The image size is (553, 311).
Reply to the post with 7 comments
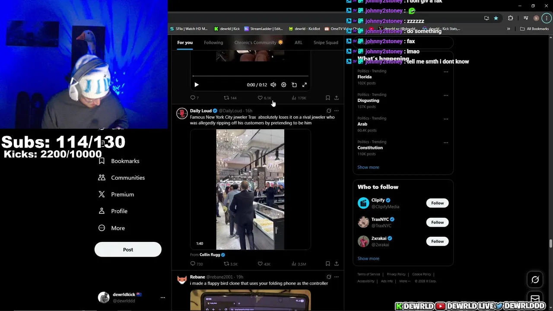(194, 98)
